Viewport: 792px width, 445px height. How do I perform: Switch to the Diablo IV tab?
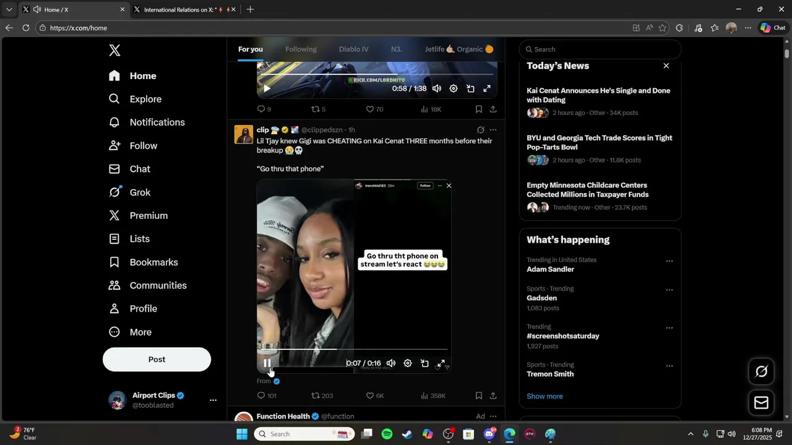click(353, 49)
